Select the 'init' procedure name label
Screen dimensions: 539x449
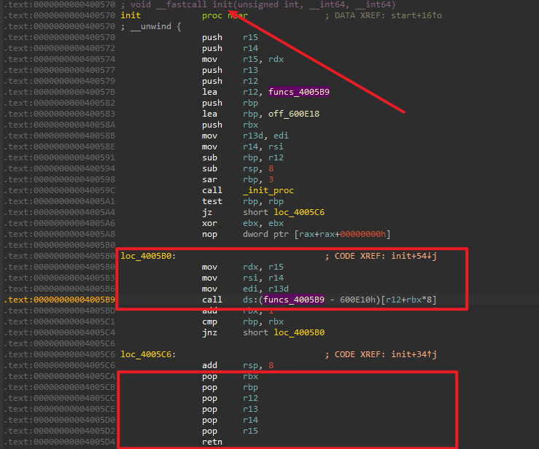point(131,15)
